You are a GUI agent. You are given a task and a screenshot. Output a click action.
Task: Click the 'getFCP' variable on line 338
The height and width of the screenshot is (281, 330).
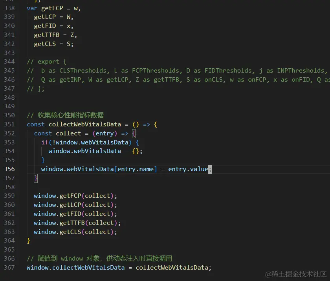(x=52, y=8)
